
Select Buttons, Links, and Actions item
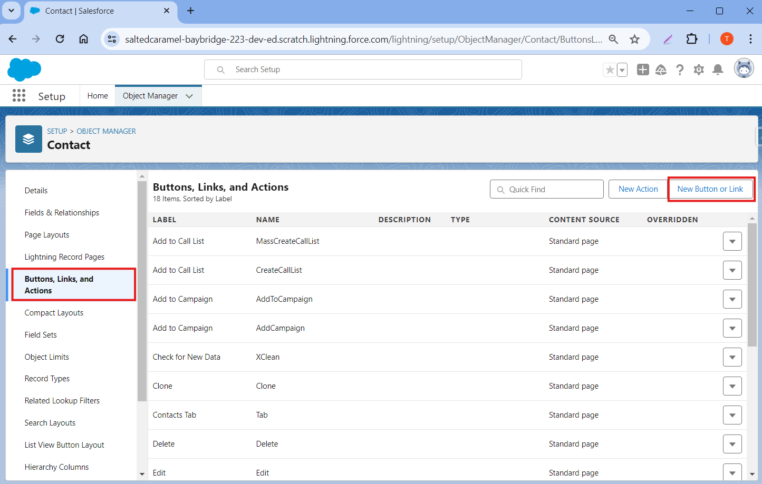tap(73, 285)
